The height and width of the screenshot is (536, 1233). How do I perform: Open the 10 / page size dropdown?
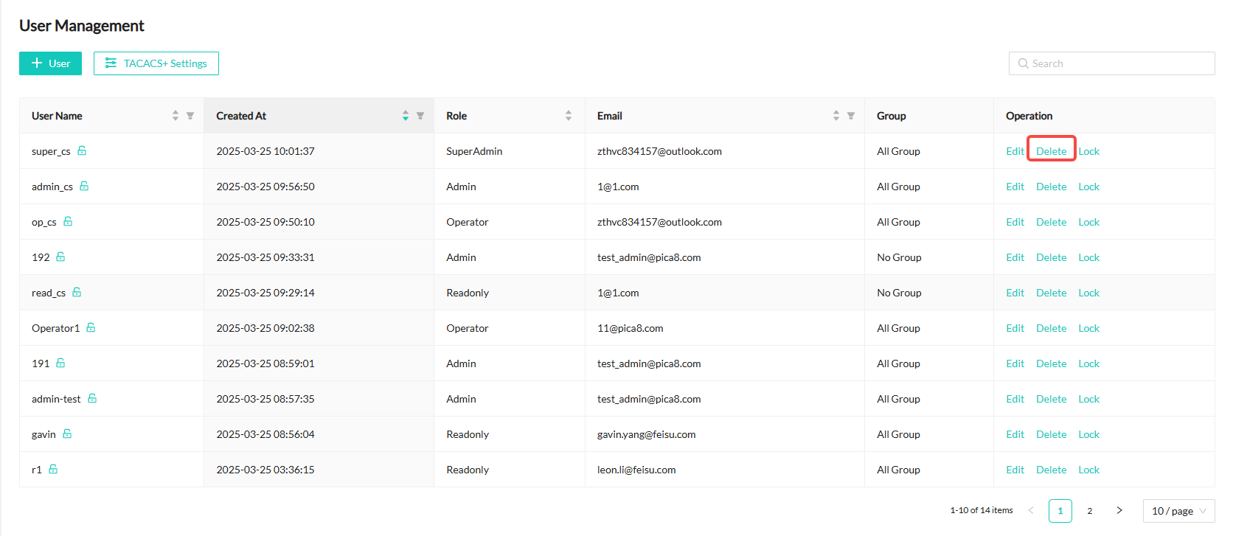[x=1178, y=511]
